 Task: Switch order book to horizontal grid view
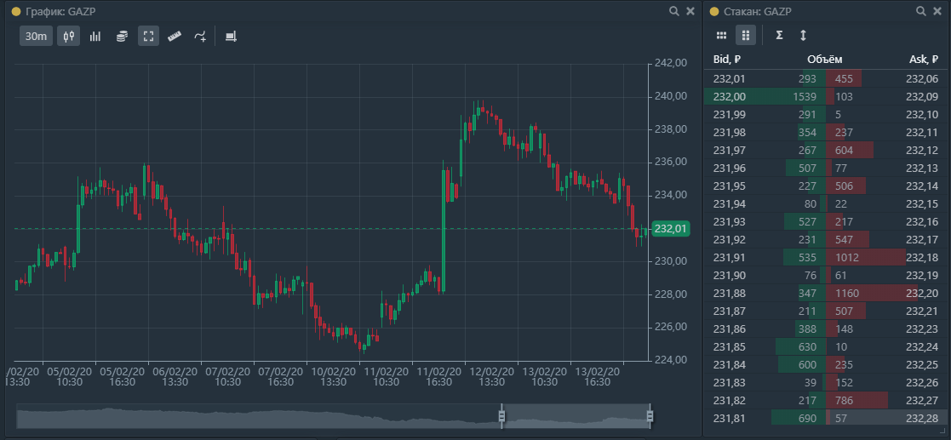pos(721,36)
